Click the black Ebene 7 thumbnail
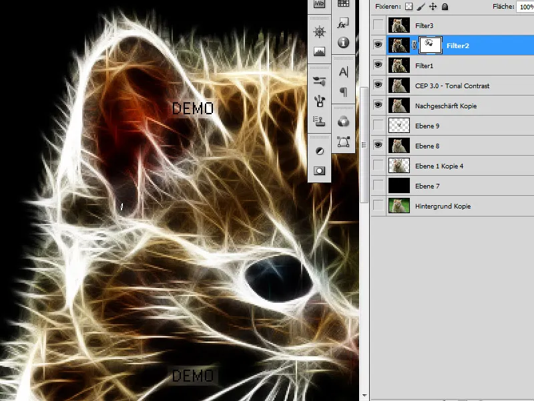This screenshot has height=401, width=534. [x=398, y=186]
